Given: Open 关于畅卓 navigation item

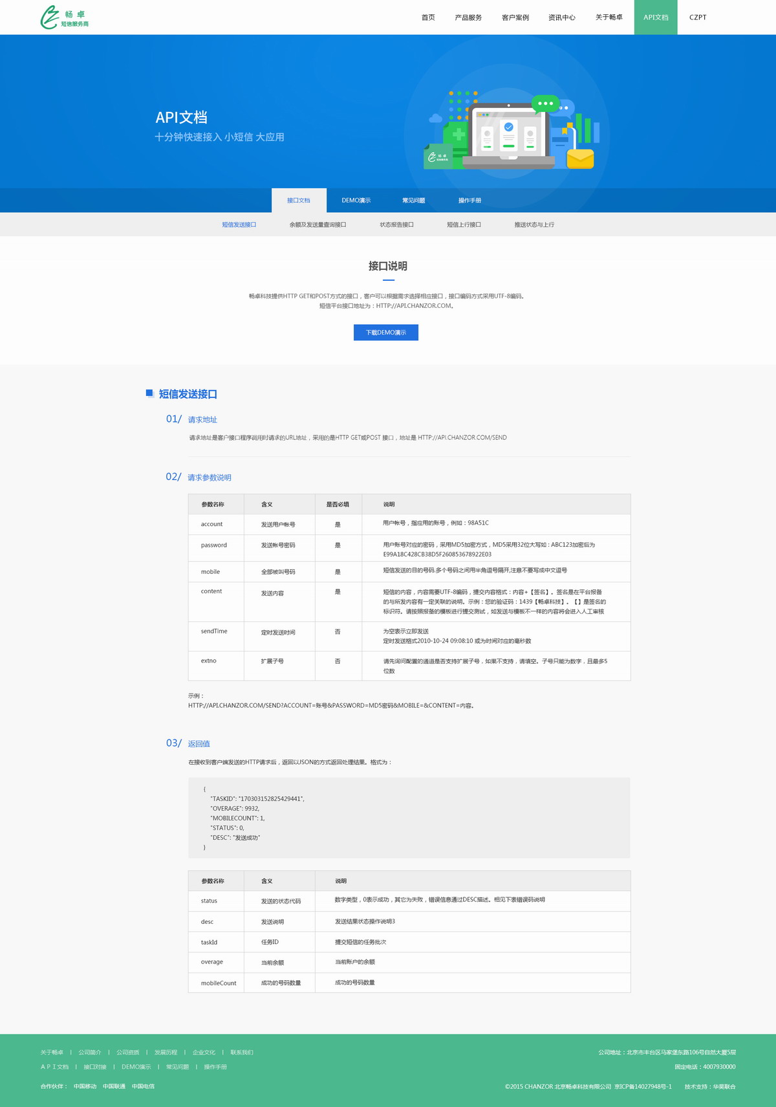Looking at the screenshot, I should click(x=609, y=17).
